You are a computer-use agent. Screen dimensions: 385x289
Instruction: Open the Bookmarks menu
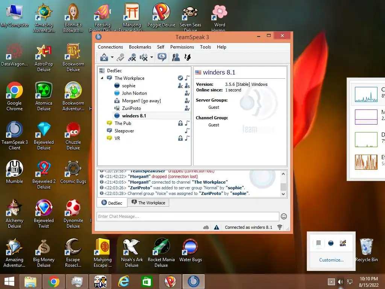pyautogui.click(x=140, y=47)
